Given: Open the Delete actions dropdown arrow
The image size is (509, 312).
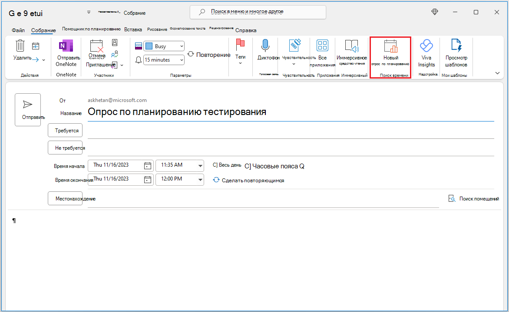Looking at the screenshot, I should coord(44,60).
